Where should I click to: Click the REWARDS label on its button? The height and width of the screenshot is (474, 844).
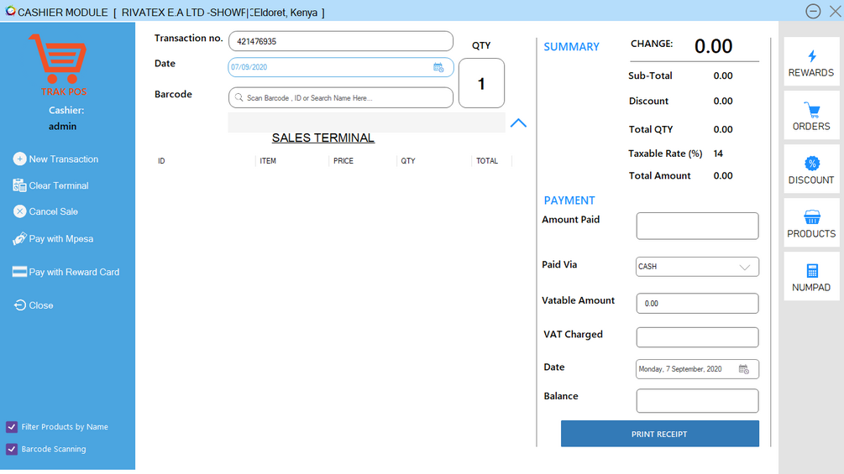[811, 72]
